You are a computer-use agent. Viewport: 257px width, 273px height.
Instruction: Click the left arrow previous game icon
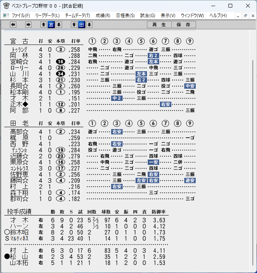tap(13, 24)
